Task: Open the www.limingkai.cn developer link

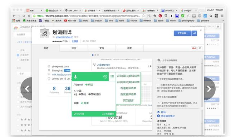Action: (64, 37)
